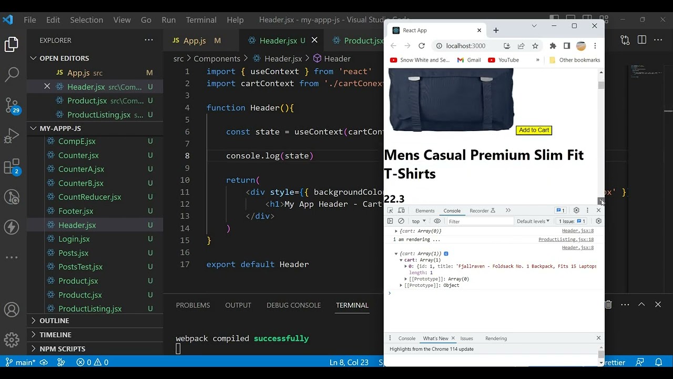Switch to the Elements tab in DevTools
This screenshot has width=673, height=379.
click(425, 211)
